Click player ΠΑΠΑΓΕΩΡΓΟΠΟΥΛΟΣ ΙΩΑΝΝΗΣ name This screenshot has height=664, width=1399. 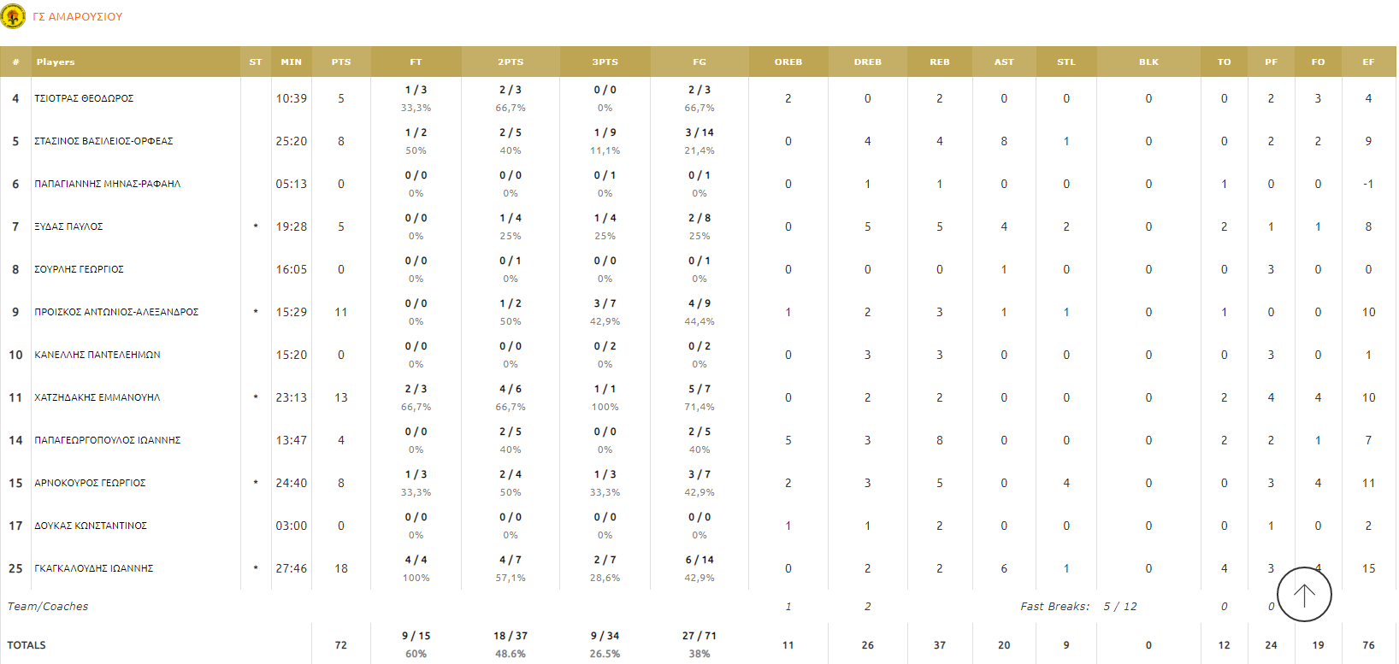(x=108, y=440)
